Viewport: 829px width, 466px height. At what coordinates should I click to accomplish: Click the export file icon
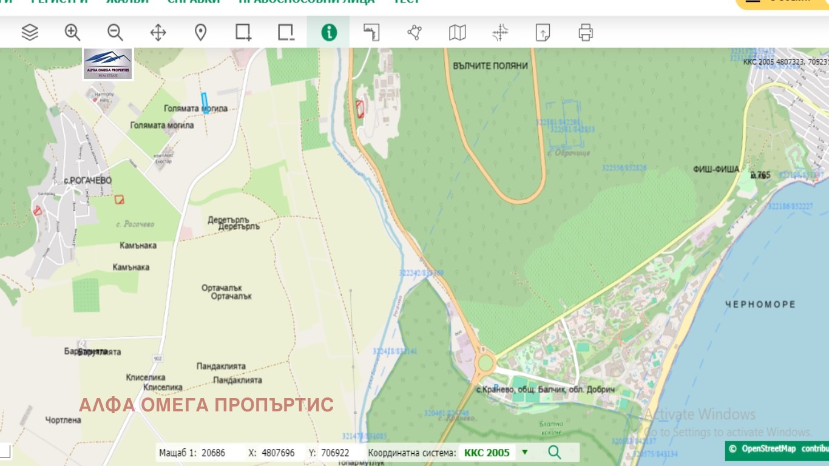(x=543, y=32)
